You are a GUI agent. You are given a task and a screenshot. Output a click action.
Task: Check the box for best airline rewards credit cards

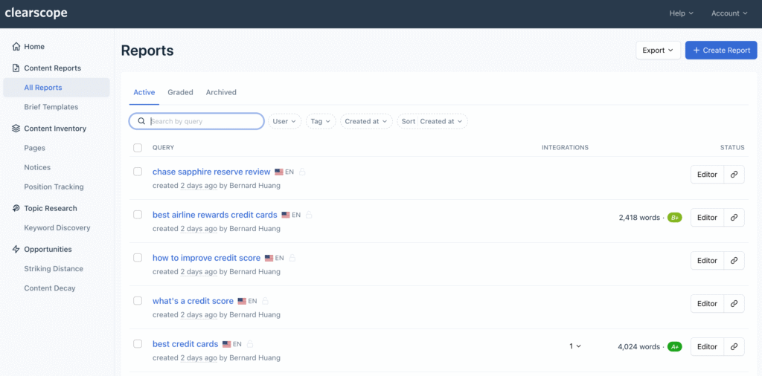(138, 215)
